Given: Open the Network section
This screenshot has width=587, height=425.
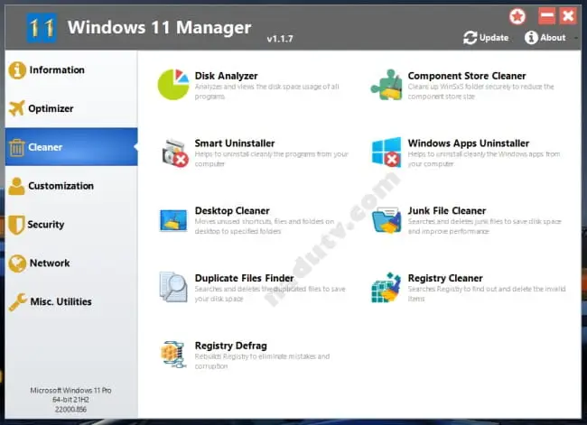Looking at the screenshot, I should click(50, 263).
